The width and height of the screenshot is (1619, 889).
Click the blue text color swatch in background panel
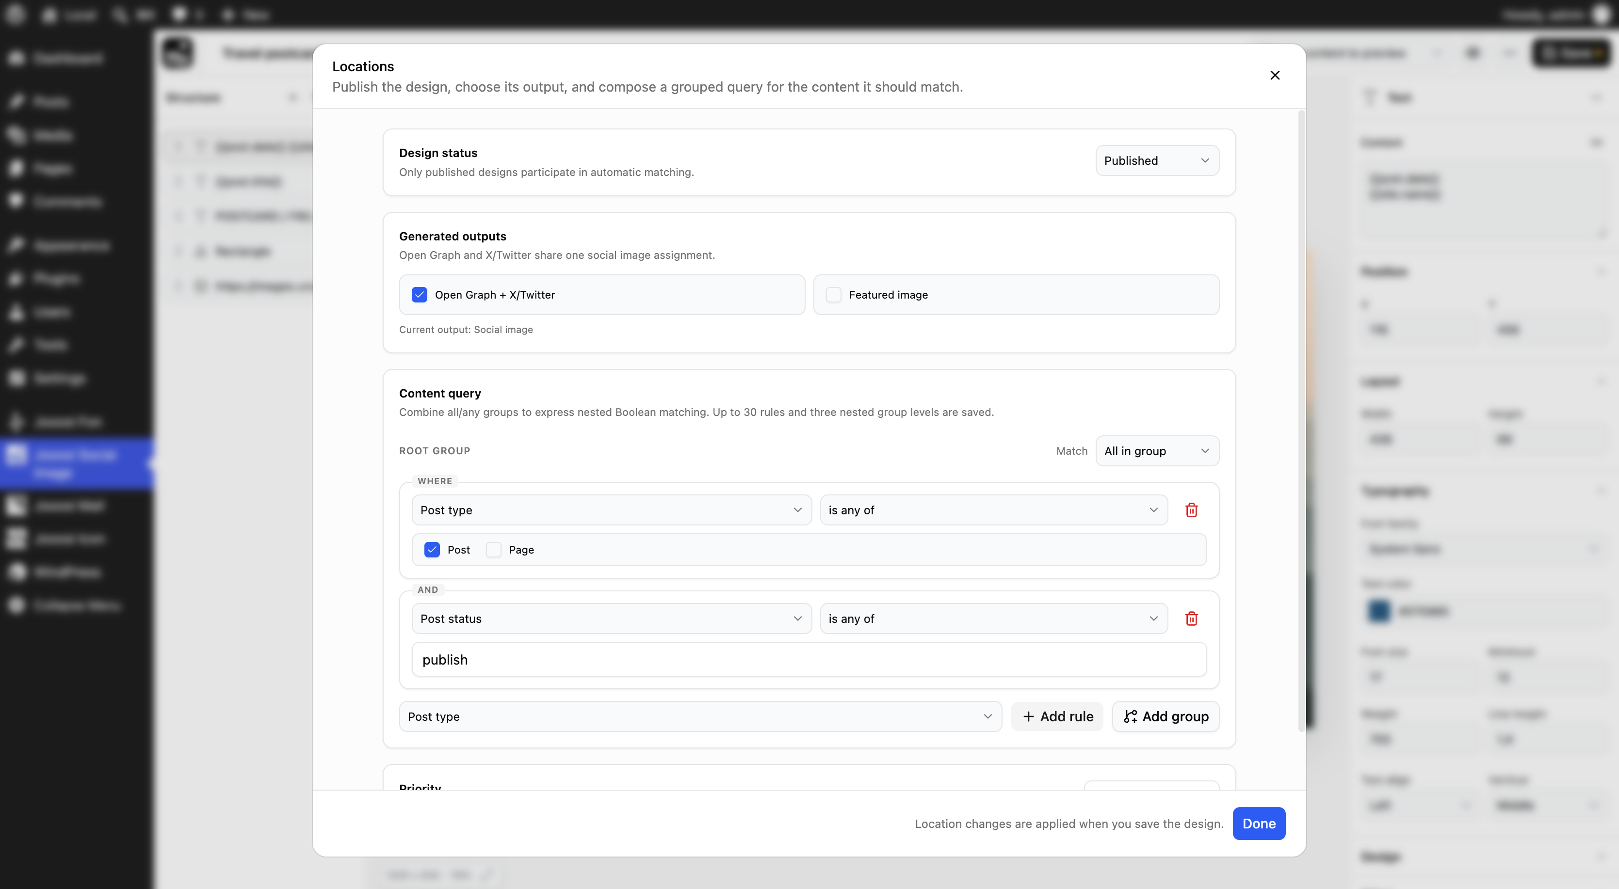[1379, 610]
